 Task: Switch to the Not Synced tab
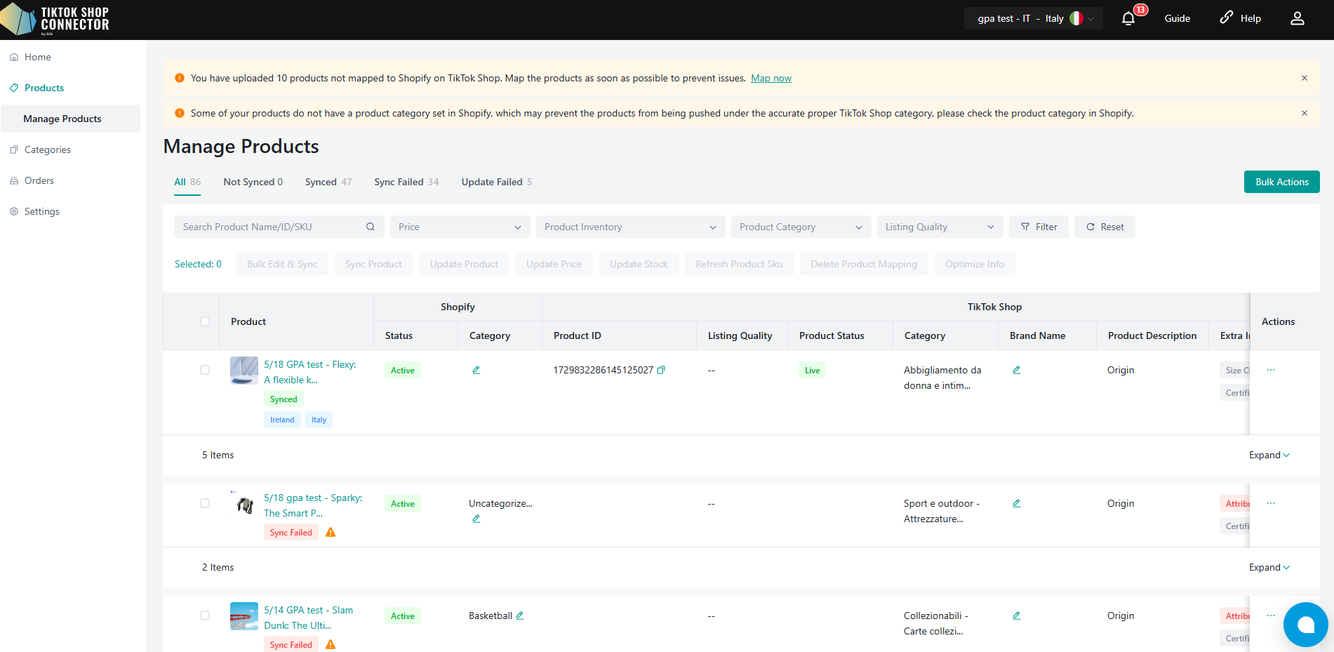(253, 182)
